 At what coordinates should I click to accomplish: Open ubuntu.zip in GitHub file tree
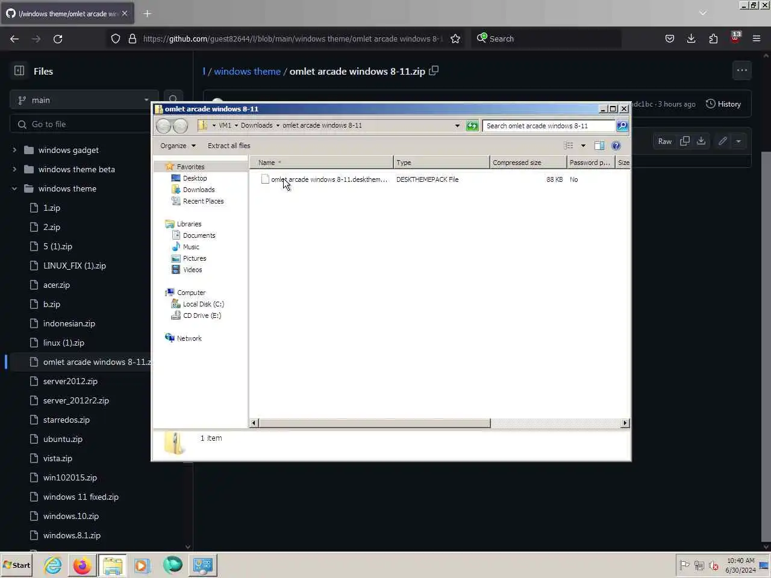coord(63,439)
